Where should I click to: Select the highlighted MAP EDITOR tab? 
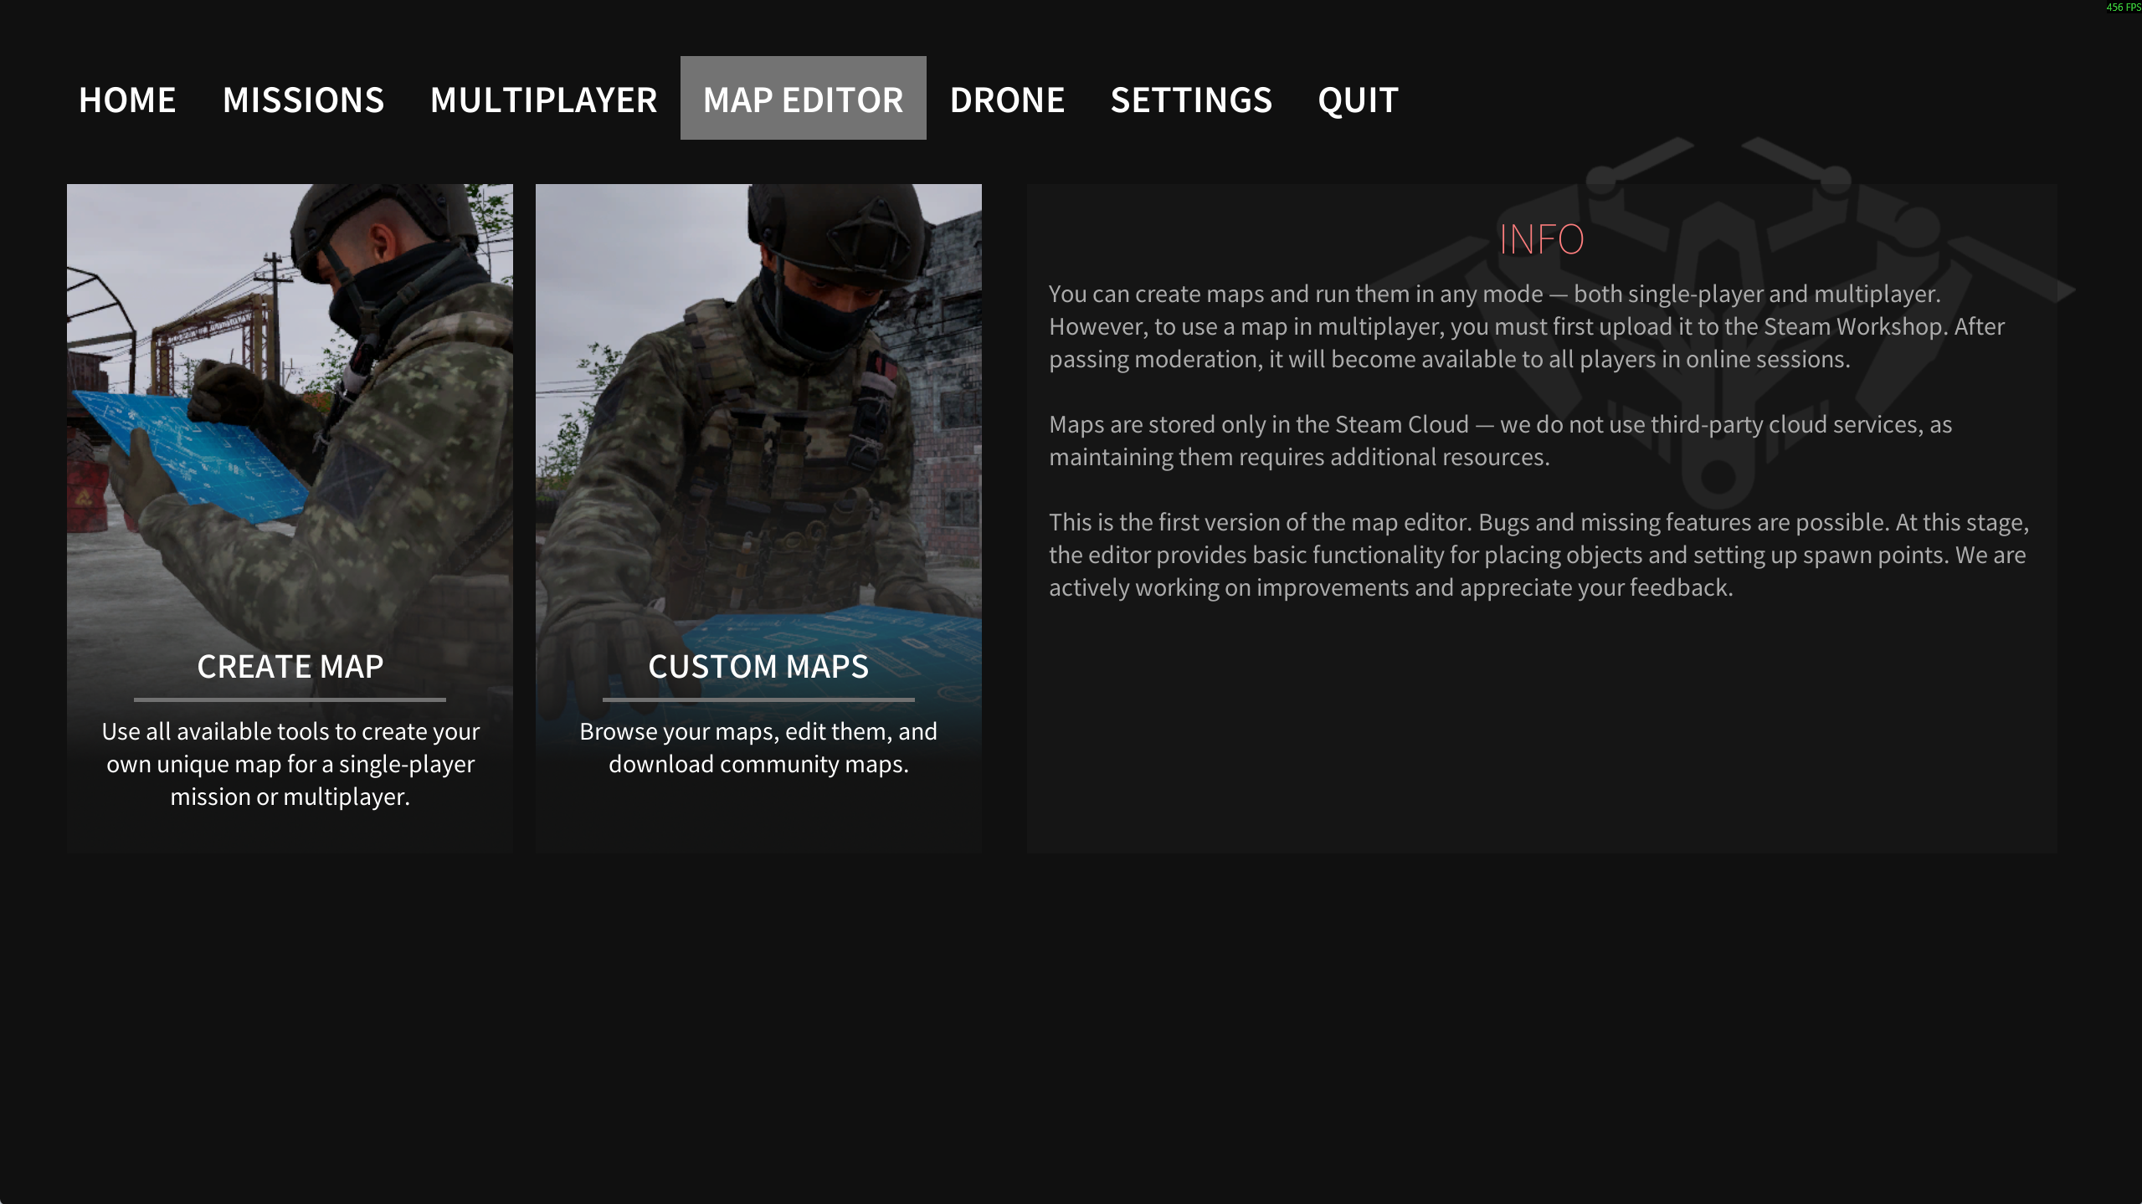tap(803, 99)
